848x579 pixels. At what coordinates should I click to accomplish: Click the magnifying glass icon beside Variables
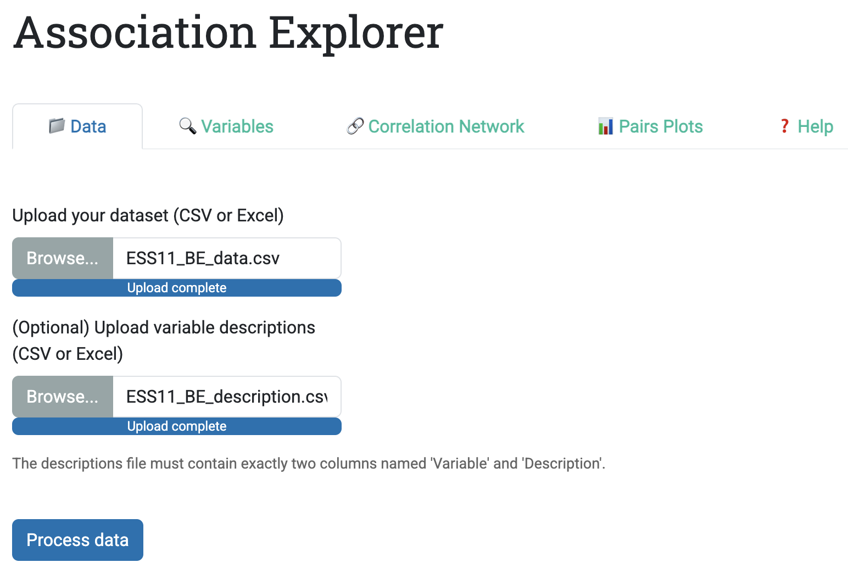(187, 126)
